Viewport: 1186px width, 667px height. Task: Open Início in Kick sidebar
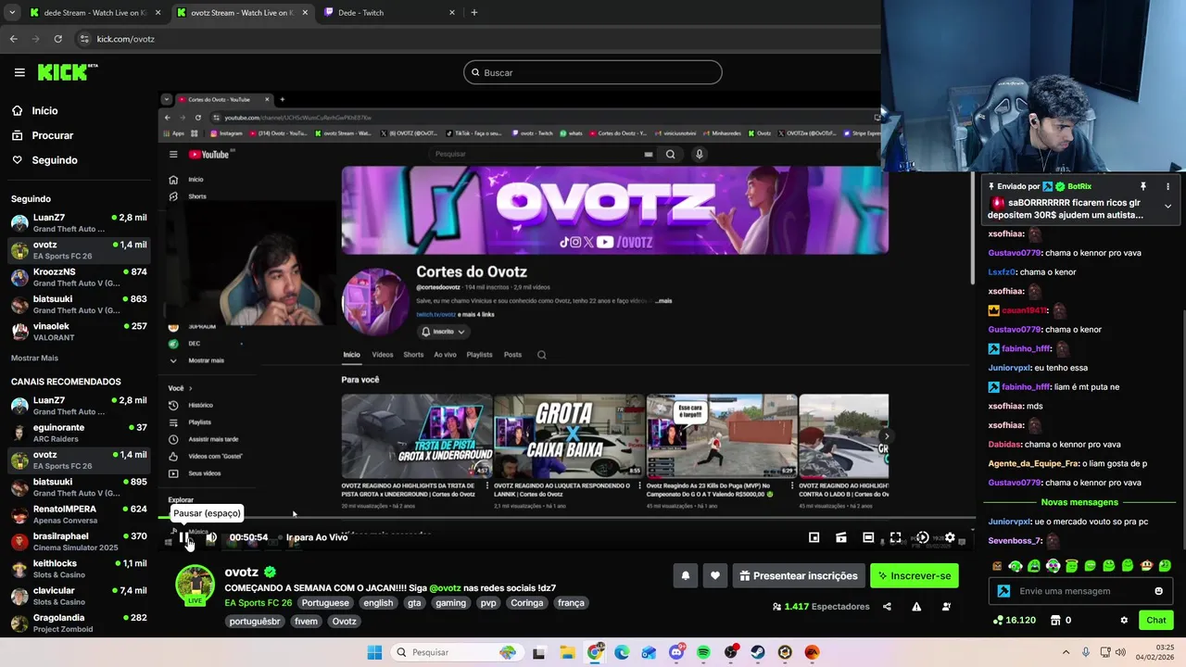44,110
